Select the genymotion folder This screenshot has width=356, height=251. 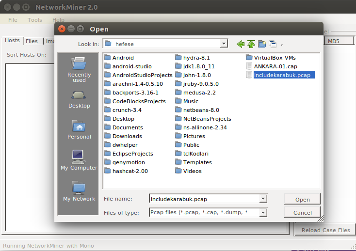click(125, 162)
